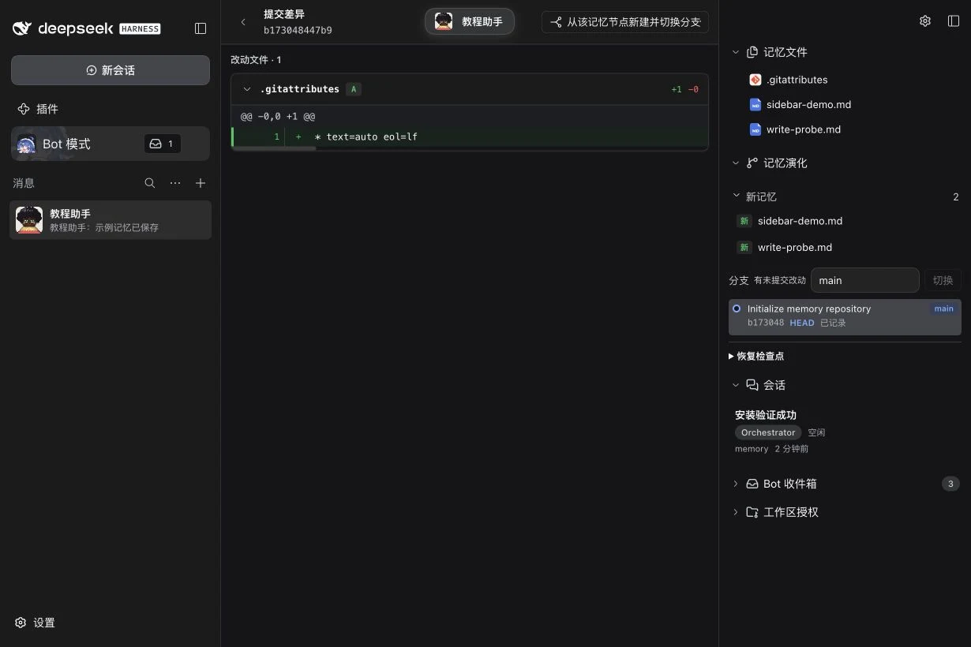This screenshot has width=971, height=647.
Task: Open the messages more options ellipsis
Action: 175,183
